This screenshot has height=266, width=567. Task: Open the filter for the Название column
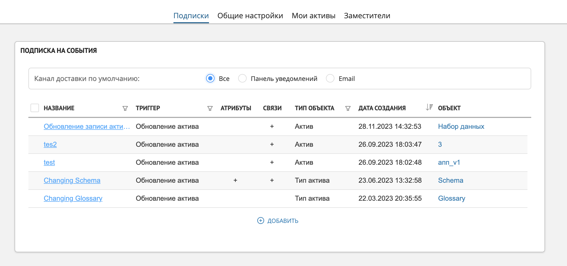pos(125,108)
